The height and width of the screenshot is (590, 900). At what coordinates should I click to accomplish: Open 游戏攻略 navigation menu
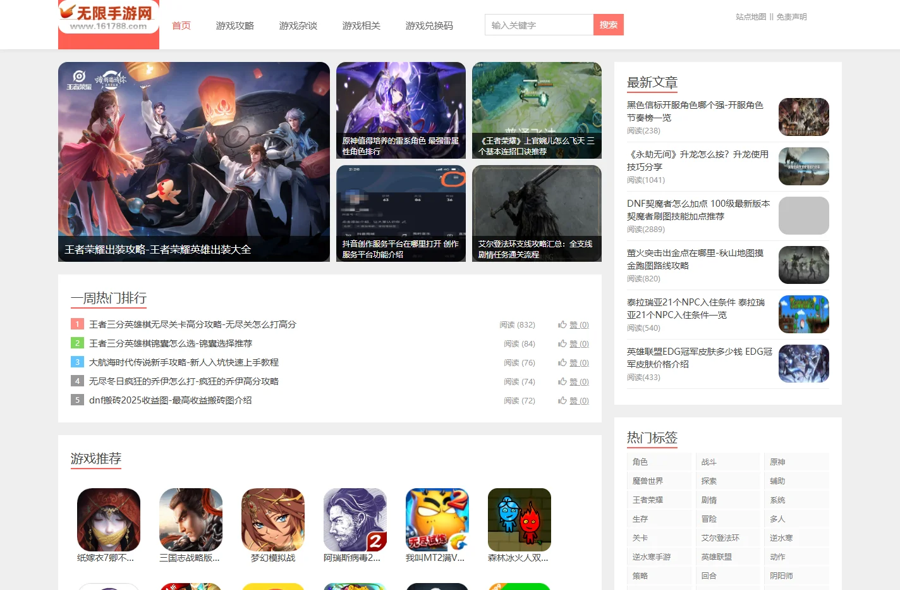(x=235, y=26)
